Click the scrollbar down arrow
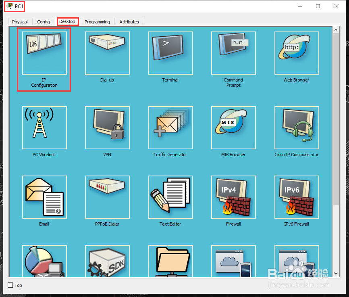This screenshot has width=349, height=297. tap(336, 273)
